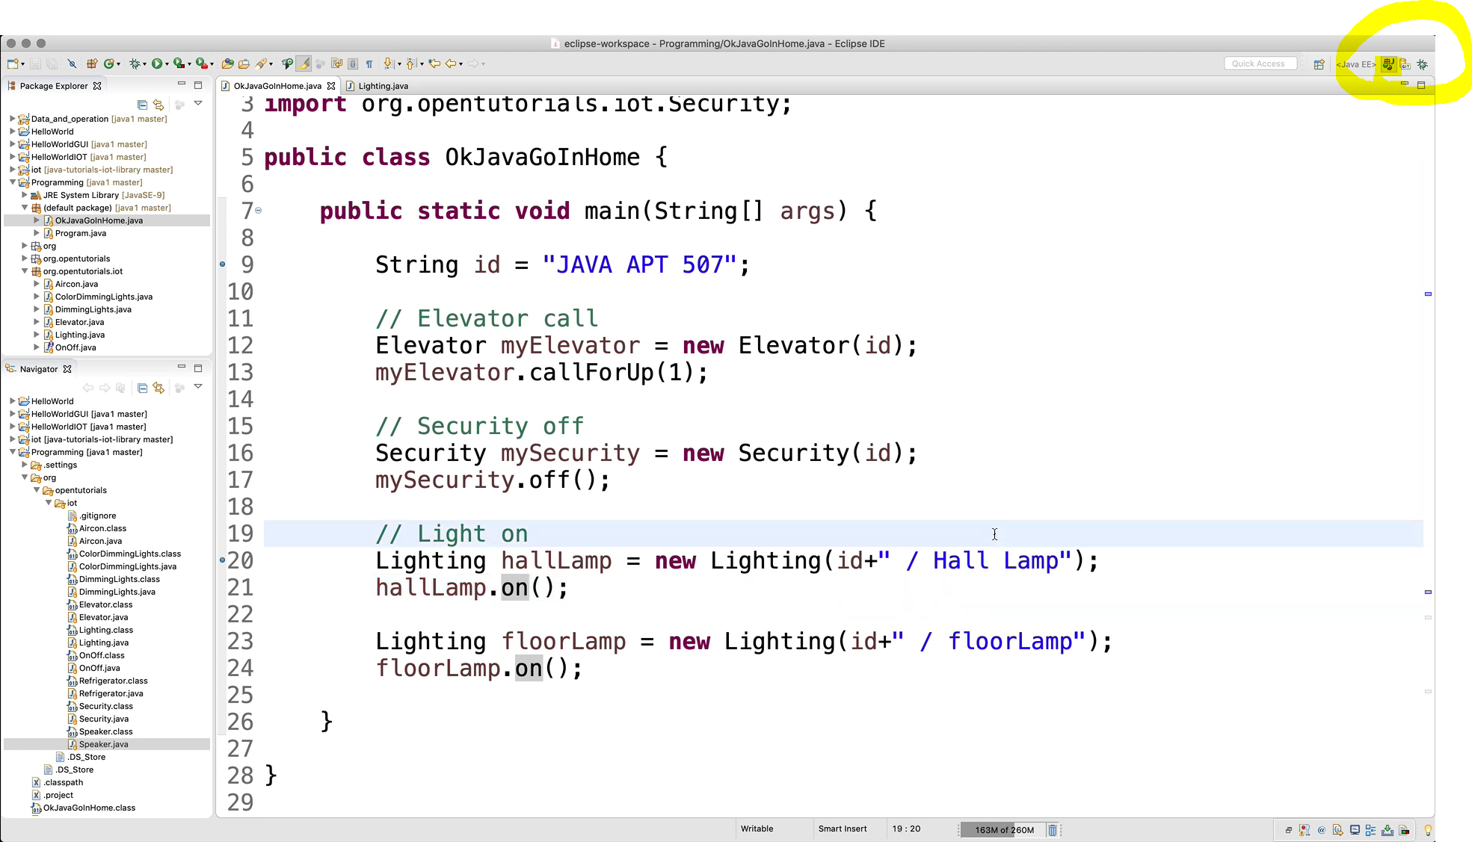1472x842 pixels.
Task: Collapse the opentutorials folder in Navigator
Action: click(x=37, y=490)
